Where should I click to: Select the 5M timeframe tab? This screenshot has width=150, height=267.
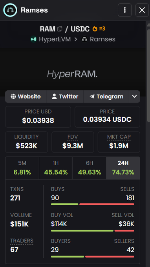click(22, 168)
